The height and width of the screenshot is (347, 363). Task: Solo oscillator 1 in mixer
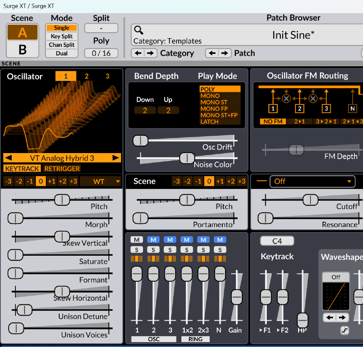[x=137, y=250]
